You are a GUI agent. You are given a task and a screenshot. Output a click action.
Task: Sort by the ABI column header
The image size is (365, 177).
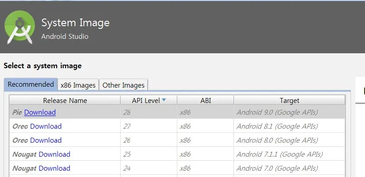point(205,100)
